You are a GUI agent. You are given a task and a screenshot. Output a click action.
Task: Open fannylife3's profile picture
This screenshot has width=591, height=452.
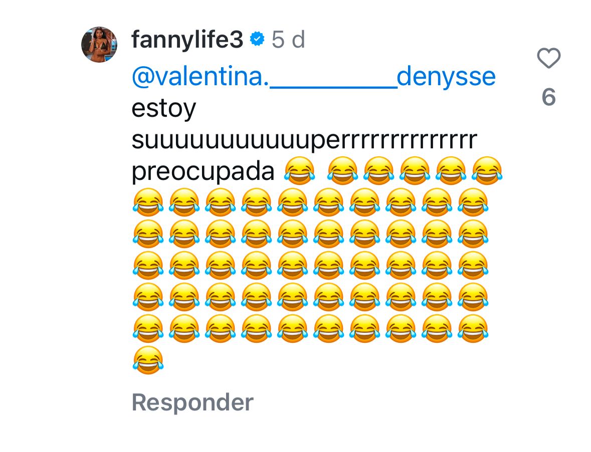tap(99, 45)
